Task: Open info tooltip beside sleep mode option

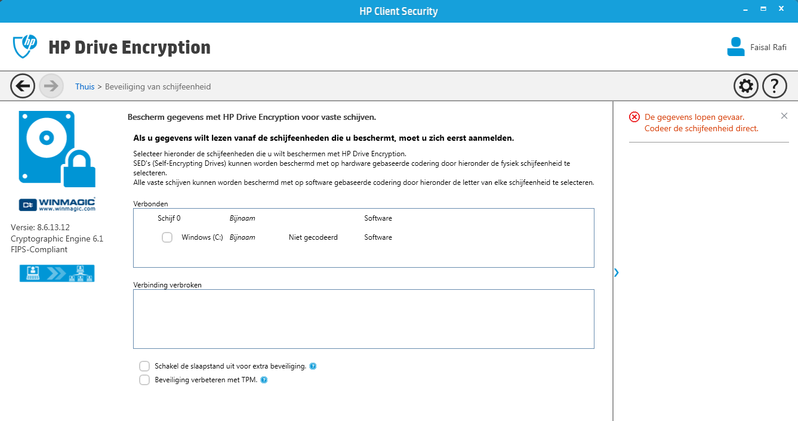Action: (313, 366)
